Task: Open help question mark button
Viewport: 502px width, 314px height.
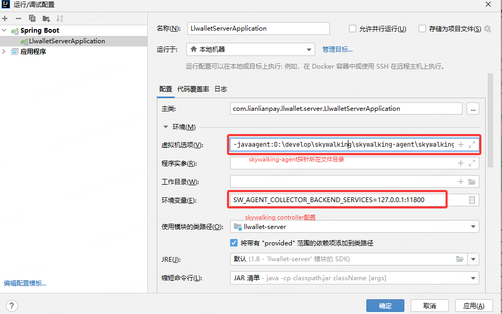Action: click(12, 306)
